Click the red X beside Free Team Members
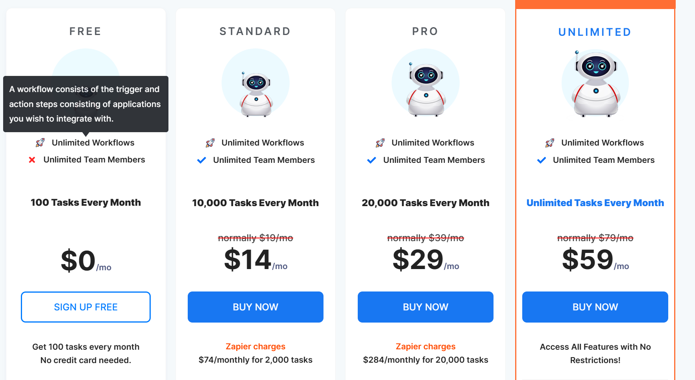Screen dimensions: 695x380 32,160
